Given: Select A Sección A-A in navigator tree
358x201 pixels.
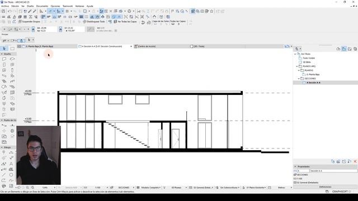Looking at the screenshot, I should point(313,83).
